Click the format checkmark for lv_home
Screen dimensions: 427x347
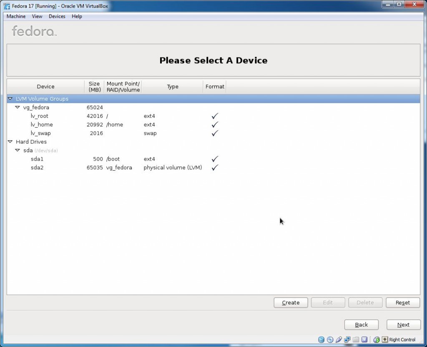point(215,125)
